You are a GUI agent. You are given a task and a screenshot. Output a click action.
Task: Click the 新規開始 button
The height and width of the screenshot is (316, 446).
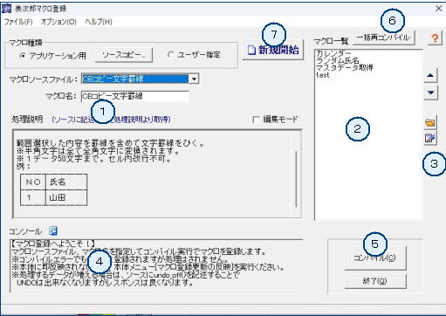click(273, 50)
